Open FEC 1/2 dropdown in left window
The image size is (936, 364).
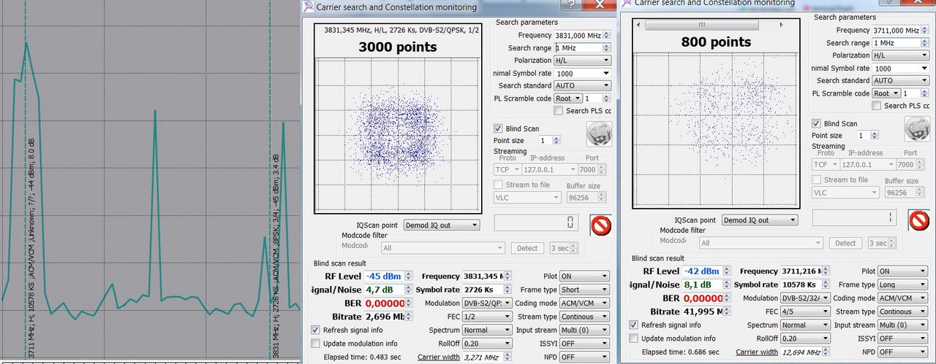(x=486, y=317)
